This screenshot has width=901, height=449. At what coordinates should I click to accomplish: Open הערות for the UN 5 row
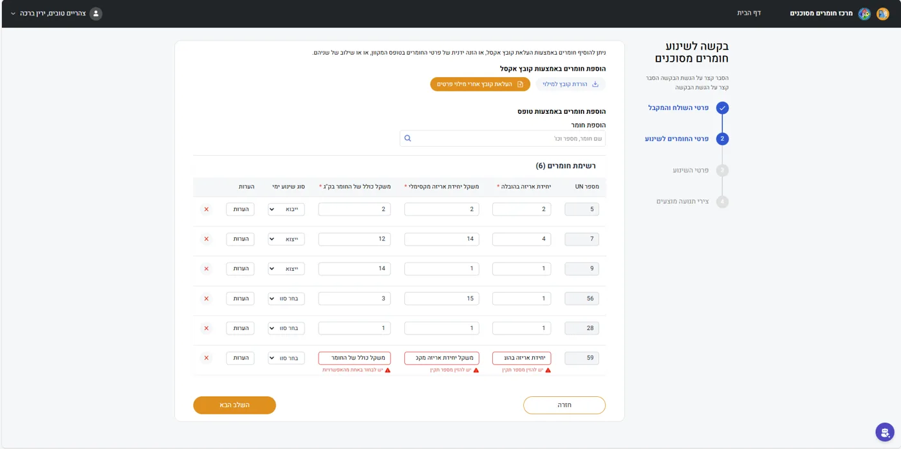[x=240, y=209]
